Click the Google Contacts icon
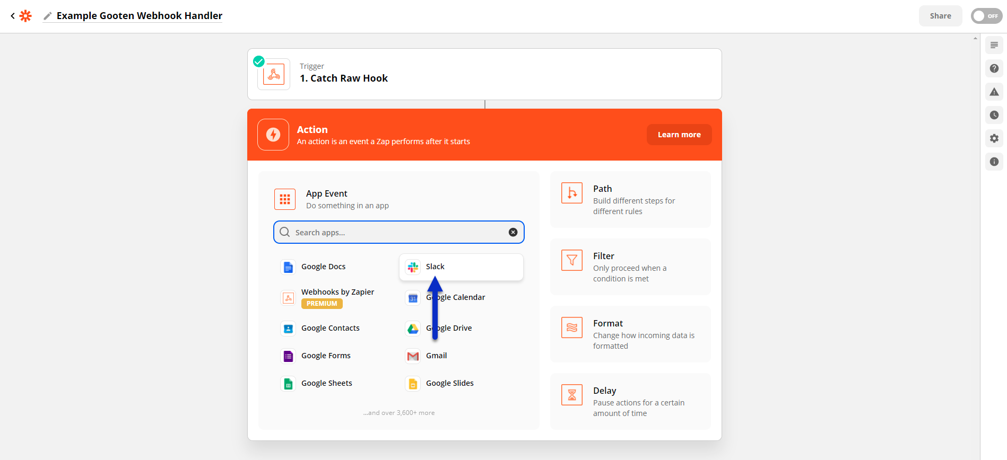The width and height of the screenshot is (1007, 460). (x=288, y=329)
